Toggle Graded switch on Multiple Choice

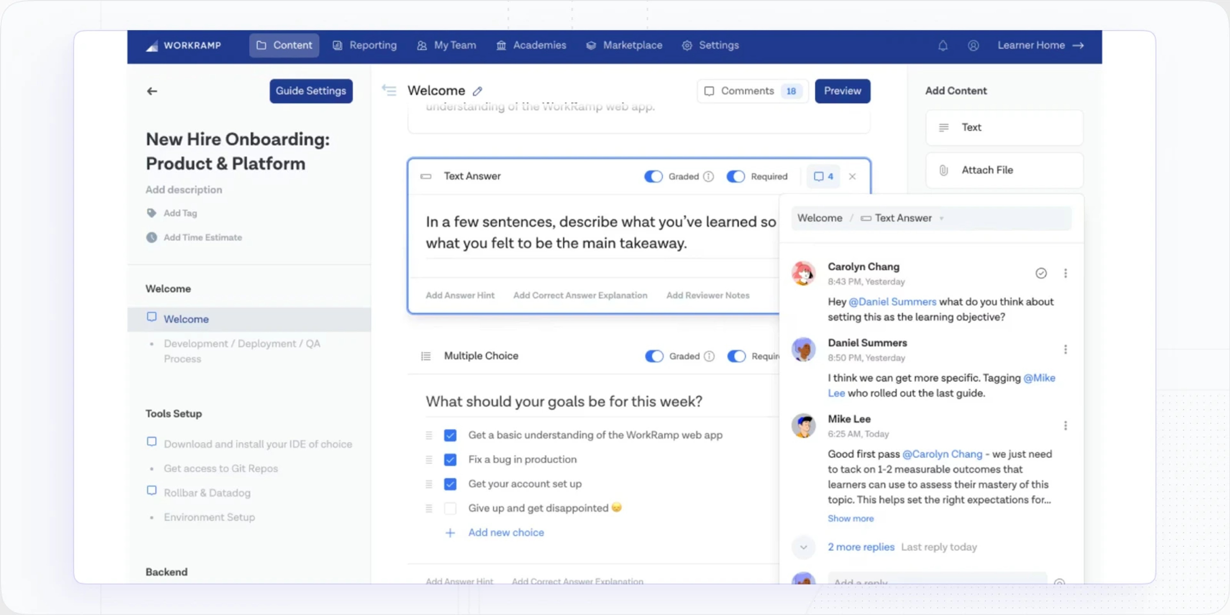click(654, 356)
